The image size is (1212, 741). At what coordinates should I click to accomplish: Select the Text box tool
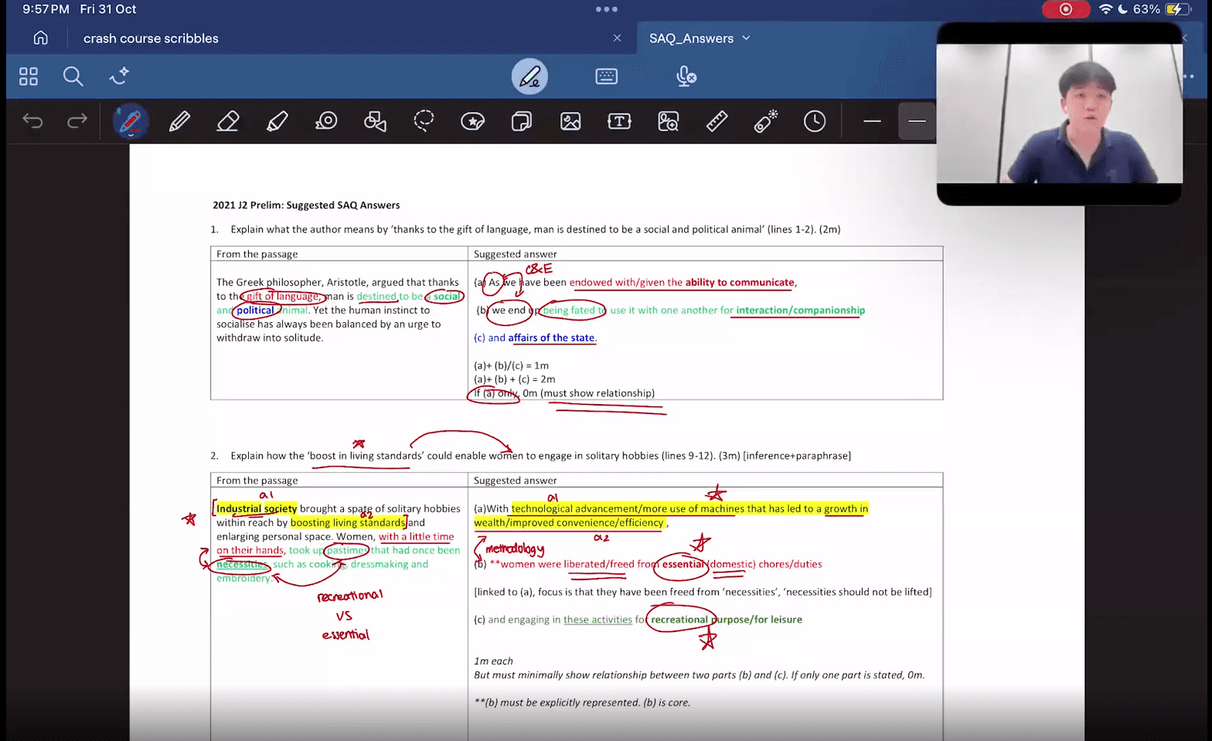pyautogui.click(x=619, y=121)
